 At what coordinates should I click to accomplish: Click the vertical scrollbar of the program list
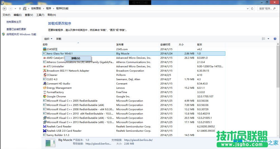tap(278, 67)
